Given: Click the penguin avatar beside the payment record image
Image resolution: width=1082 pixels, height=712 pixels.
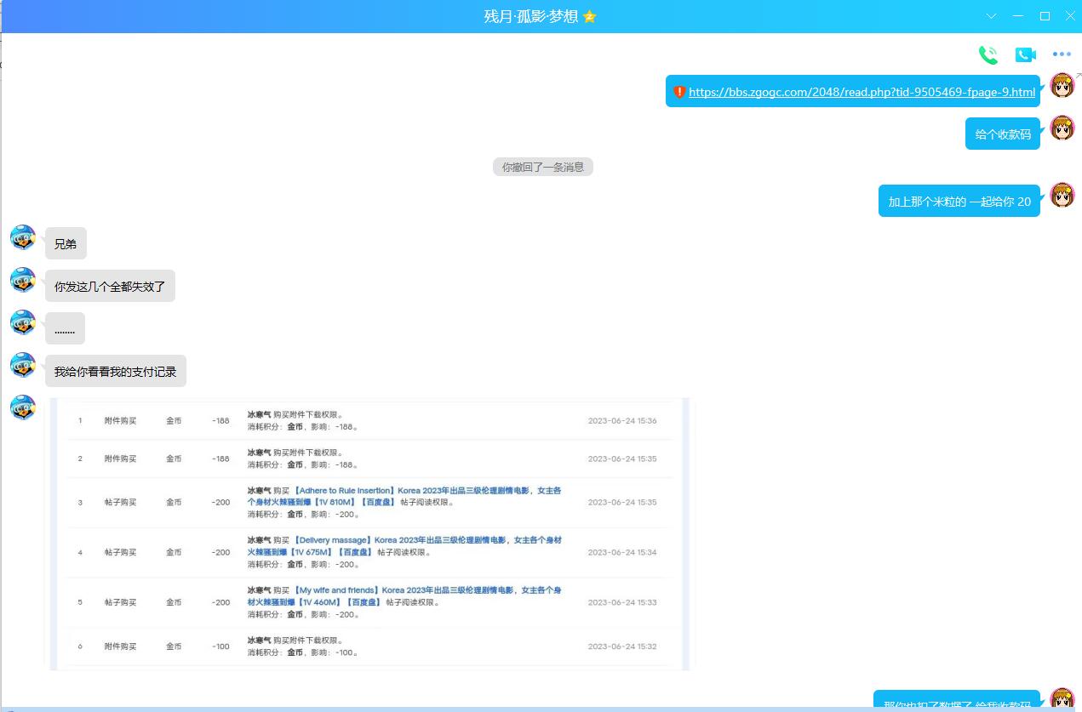Looking at the screenshot, I should click(23, 407).
